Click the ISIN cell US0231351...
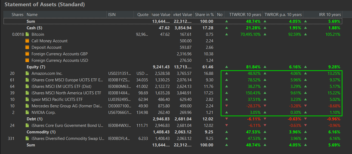Image resolution: width=352 pixels, height=154 pixels. pos(120,73)
